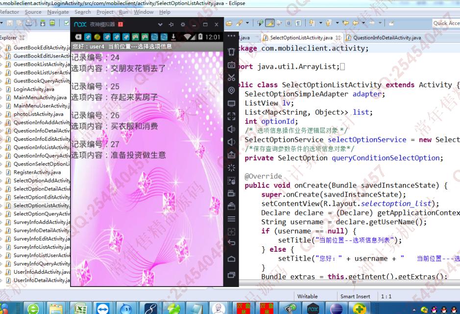Expand the UserInfoAddActivity.java tree node

pos(1,272)
